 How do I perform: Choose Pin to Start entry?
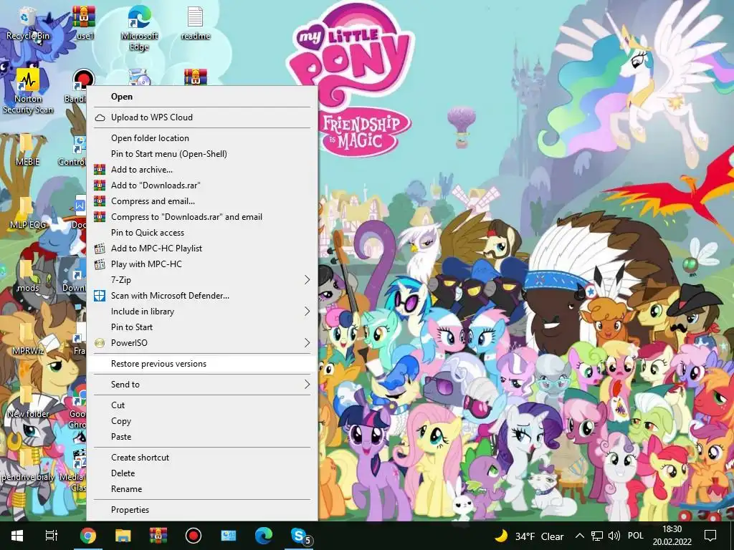point(202,327)
